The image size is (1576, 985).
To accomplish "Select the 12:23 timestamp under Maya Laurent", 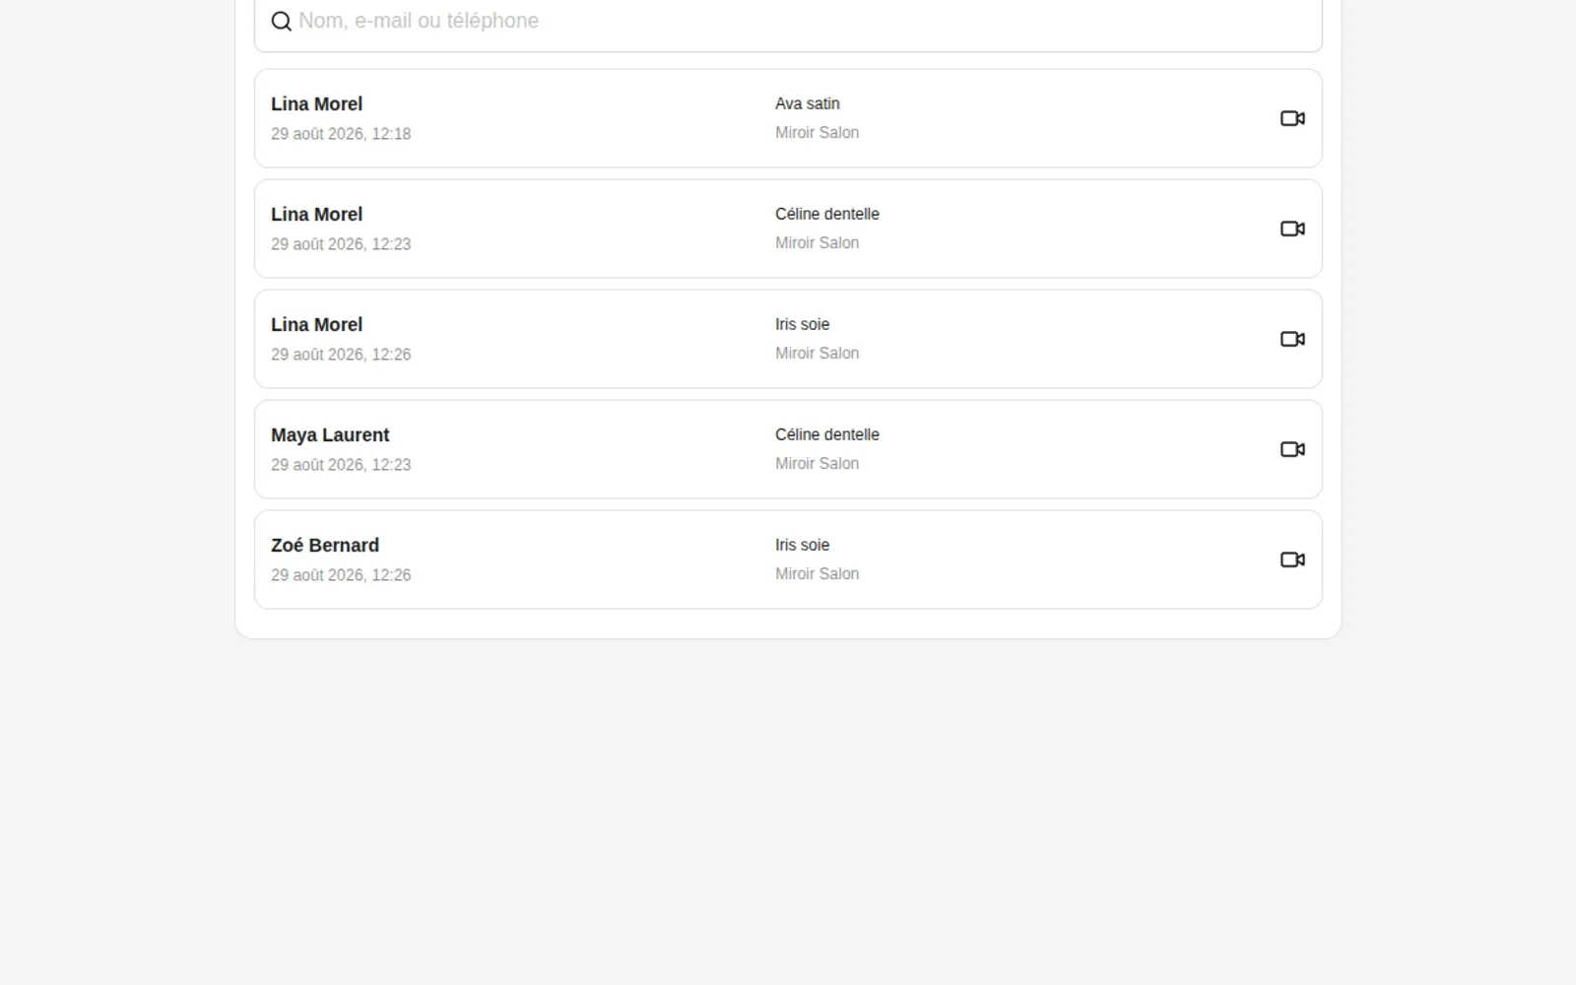I will pos(341,465).
